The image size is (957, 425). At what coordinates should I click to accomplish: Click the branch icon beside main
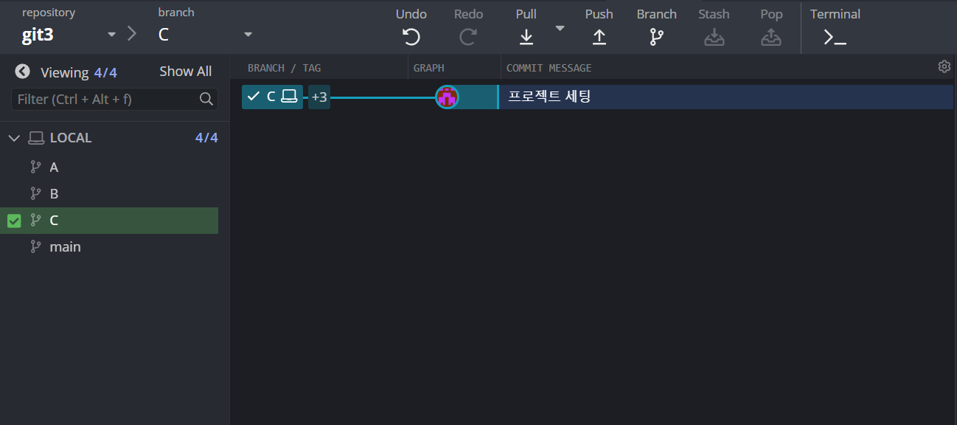tap(35, 247)
